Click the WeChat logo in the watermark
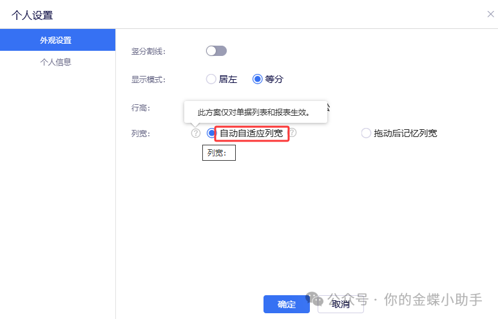Viewport: 498px width, 319px height. 314,299
